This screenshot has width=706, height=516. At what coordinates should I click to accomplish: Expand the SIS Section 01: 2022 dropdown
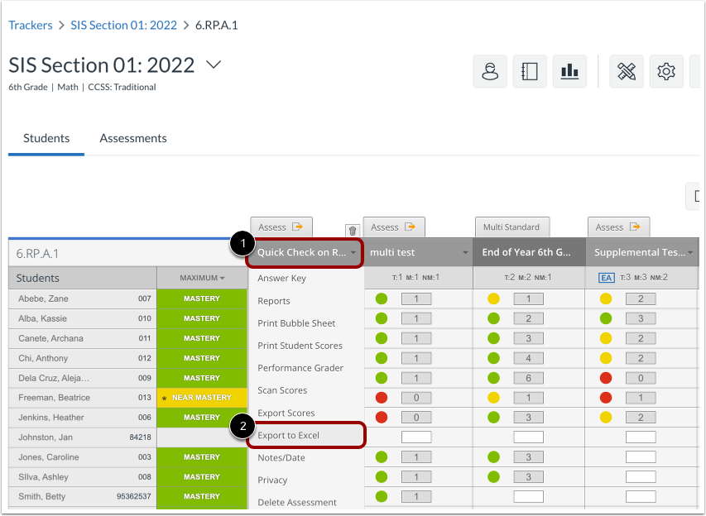click(213, 64)
